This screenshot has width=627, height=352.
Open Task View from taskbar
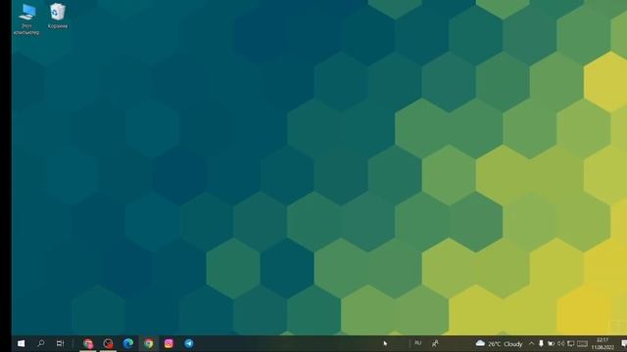60,343
